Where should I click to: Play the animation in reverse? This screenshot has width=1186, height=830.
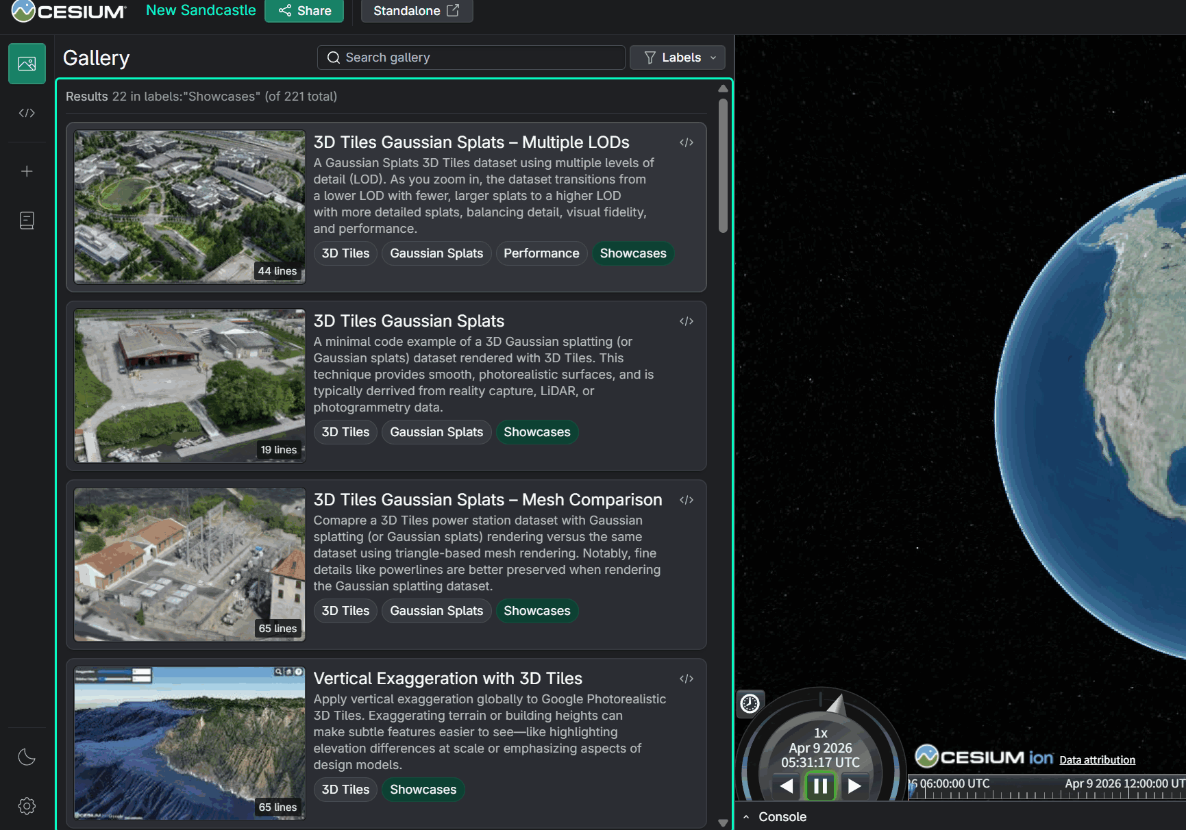pos(787,785)
